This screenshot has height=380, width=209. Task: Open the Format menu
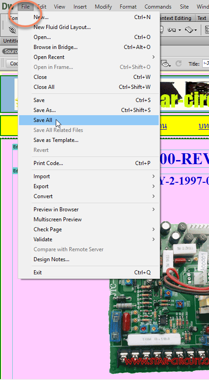point(128,7)
